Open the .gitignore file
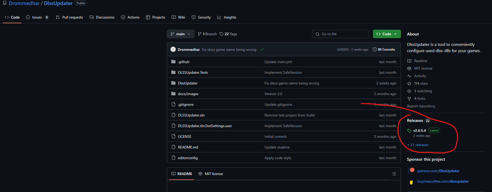 (x=185, y=105)
